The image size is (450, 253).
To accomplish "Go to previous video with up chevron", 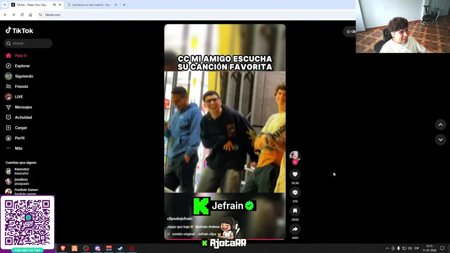I will point(440,125).
